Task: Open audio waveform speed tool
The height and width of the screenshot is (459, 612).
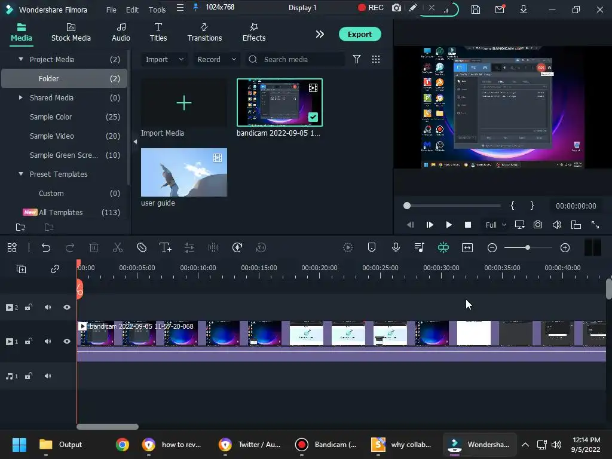Action: [x=237, y=247]
